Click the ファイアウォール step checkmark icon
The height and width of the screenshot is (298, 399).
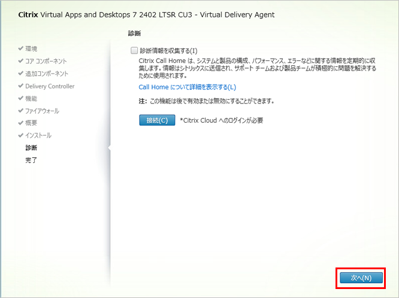click(x=21, y=111)
